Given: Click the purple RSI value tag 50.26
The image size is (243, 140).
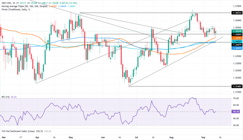Looking at the screenshot, I should 236,112.
